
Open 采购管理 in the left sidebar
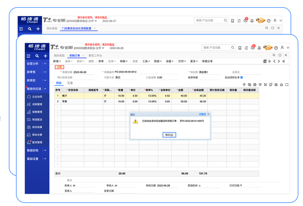[x=37, y=104]
